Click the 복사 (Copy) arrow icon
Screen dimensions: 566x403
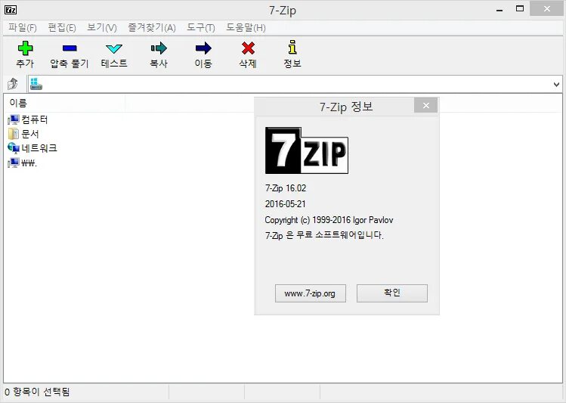click(159, 48)
